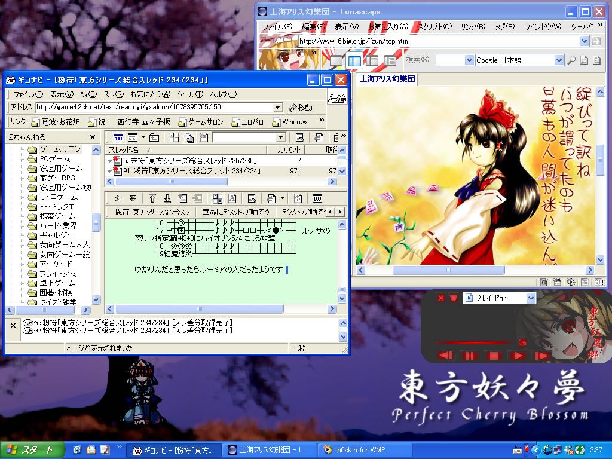
Task: Open the プレイ ビュー dropdown in media player
Action: click(x=531, y=298)
